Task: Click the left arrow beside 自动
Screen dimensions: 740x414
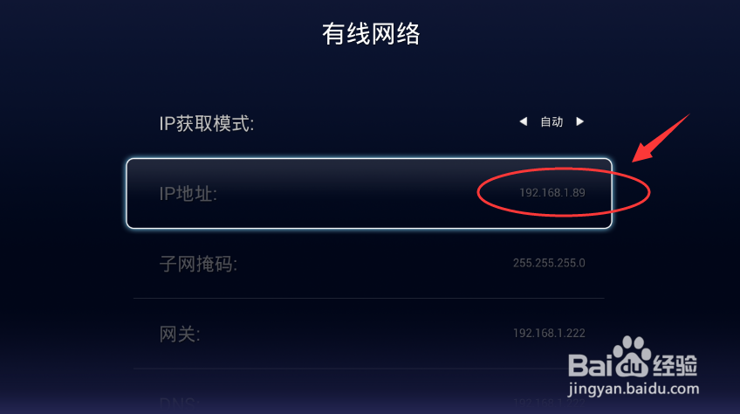Action: [x=523, y=121]
